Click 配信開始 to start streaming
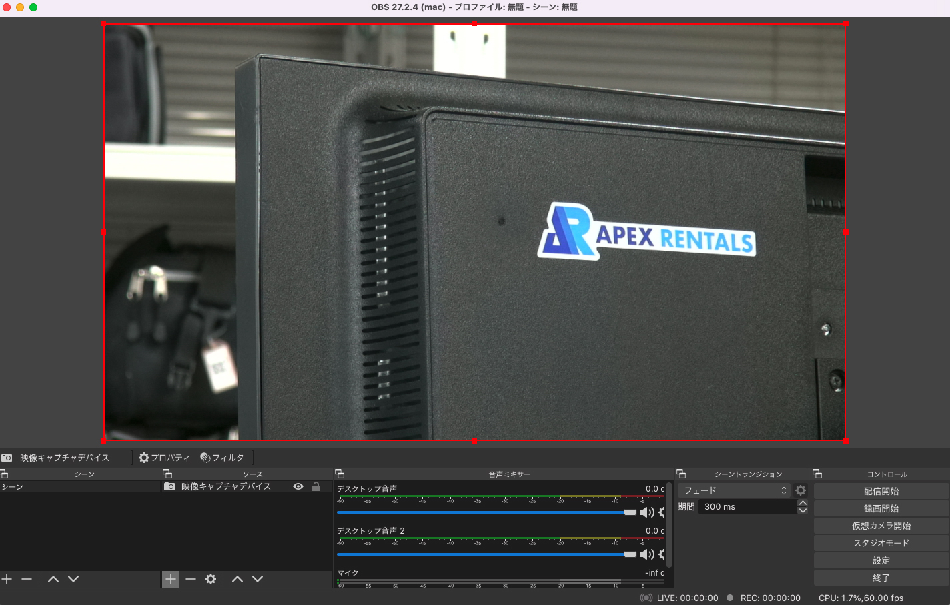Screen dimensions: 950x605 (x=881, y=491)
